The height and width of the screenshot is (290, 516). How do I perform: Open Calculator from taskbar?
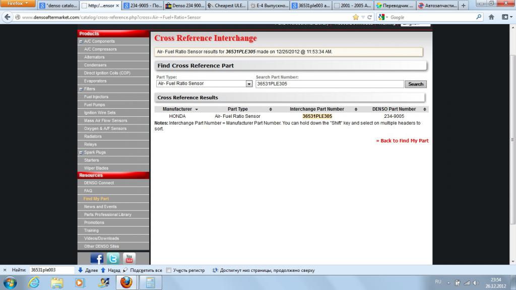pyautogui.click(x=150, y=282)
